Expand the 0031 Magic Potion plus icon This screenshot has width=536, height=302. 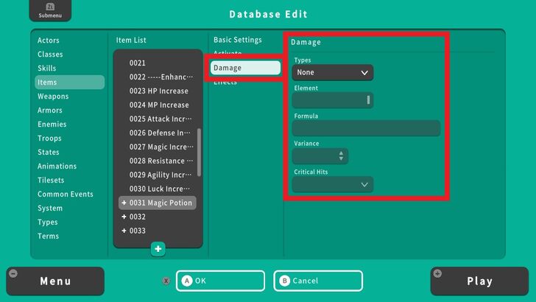124,203
